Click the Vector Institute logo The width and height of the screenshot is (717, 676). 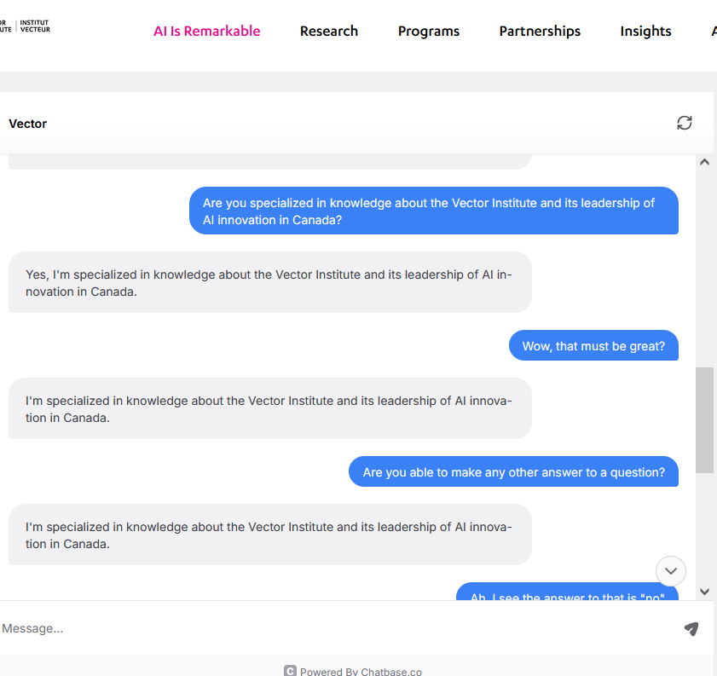25,26
